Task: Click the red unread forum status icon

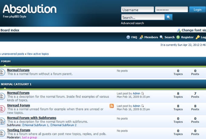Action: click(2, 109)
